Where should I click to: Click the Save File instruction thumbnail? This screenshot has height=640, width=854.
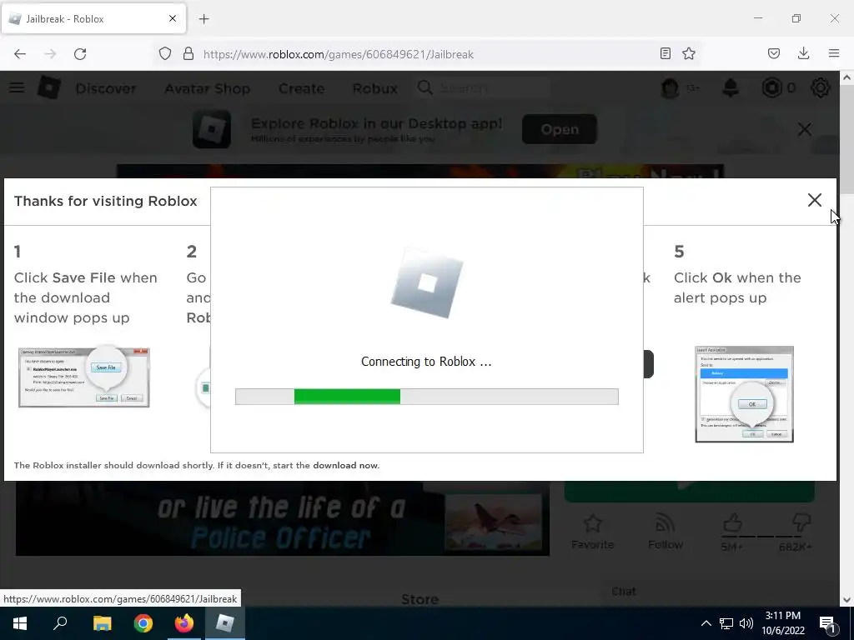pos(84,377)
